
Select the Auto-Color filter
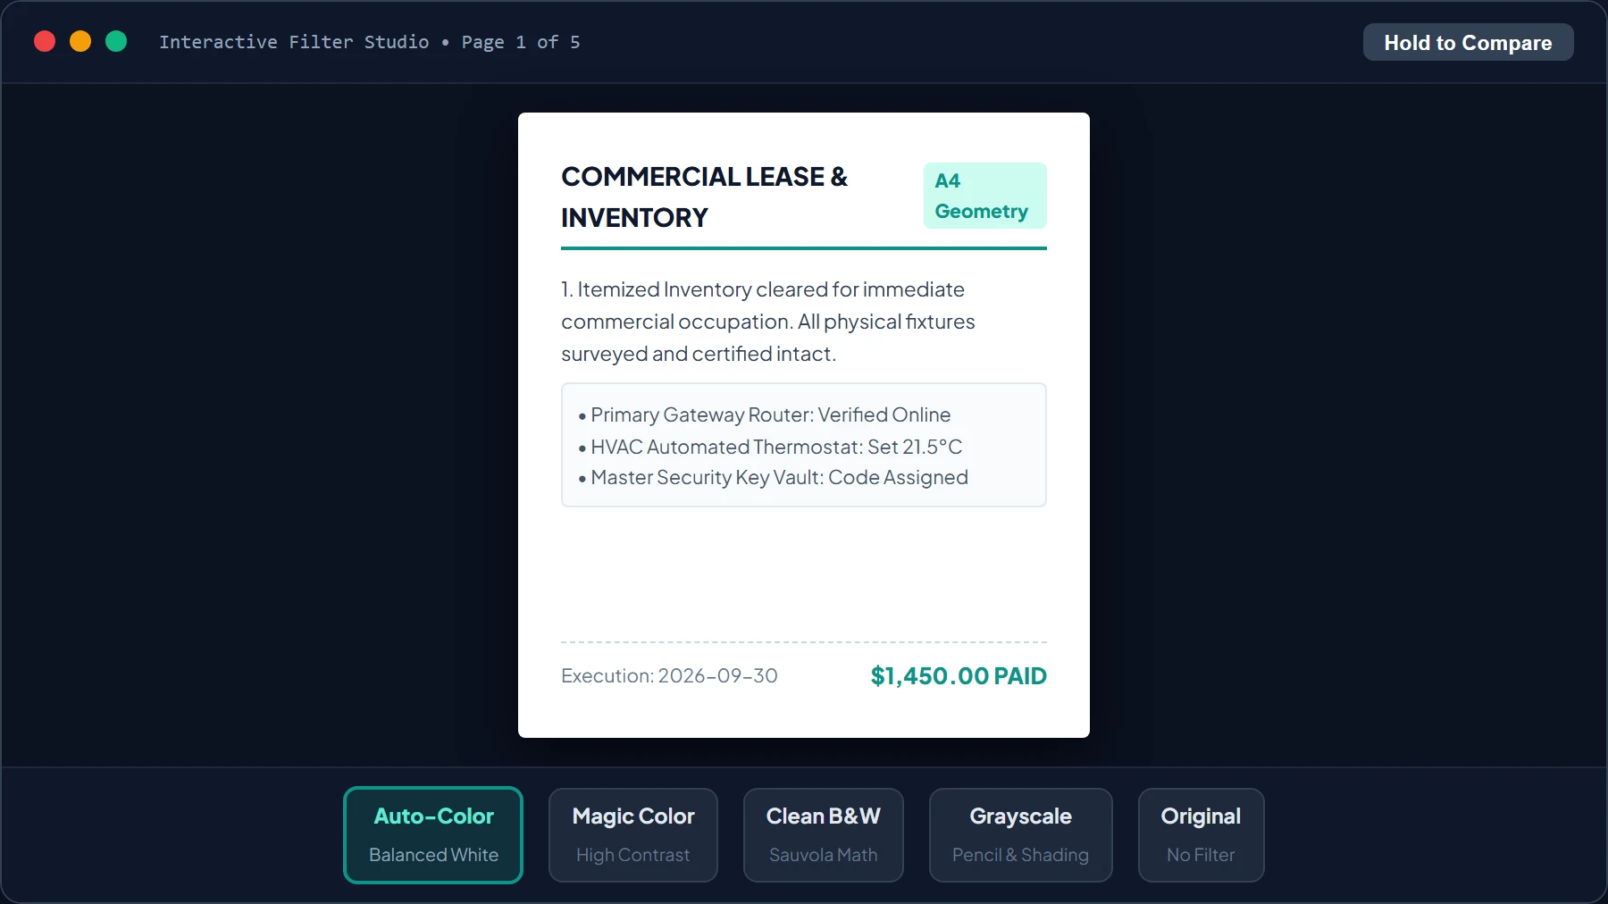433,835
